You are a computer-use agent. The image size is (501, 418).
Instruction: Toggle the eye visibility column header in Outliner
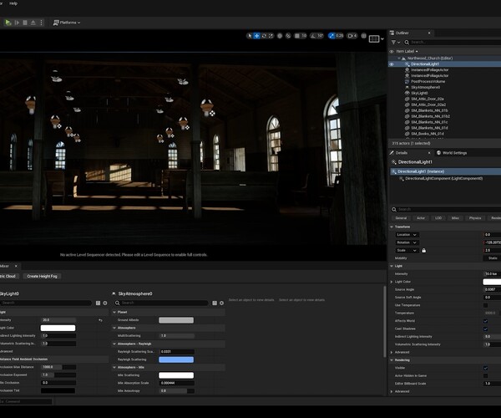click(392, 51)
